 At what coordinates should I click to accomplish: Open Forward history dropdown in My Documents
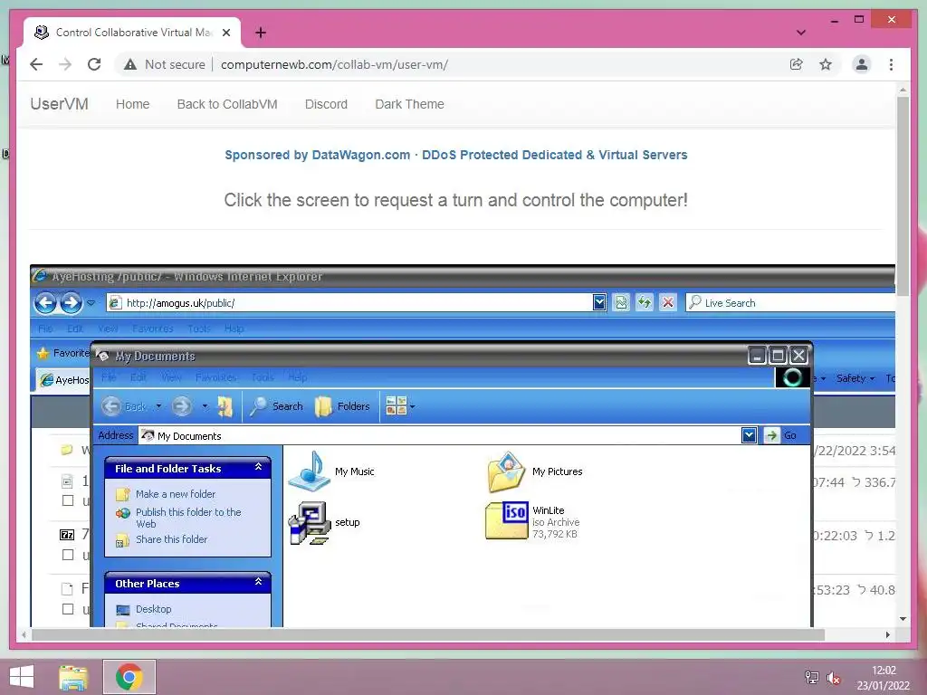pyautogui.click(x=205, y=406)
